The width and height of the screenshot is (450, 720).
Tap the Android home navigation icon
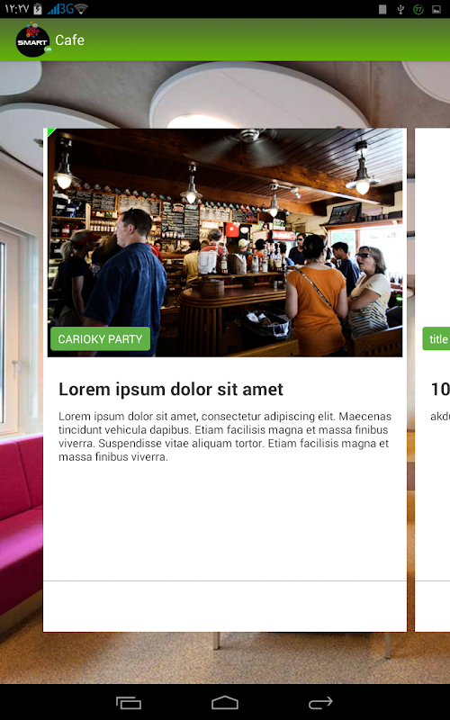[x=225, y=703]
